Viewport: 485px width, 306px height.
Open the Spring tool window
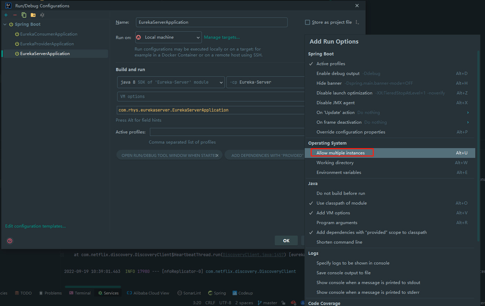[217, 293]
